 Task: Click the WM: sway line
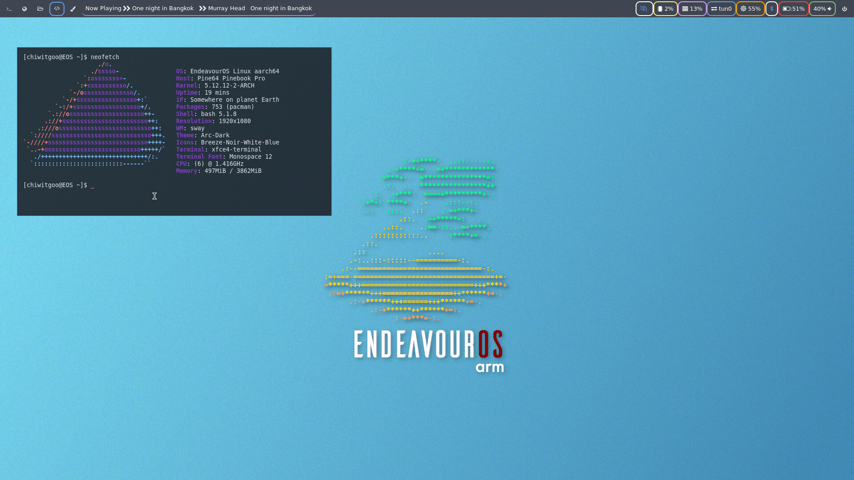click(x=190, y=128)
